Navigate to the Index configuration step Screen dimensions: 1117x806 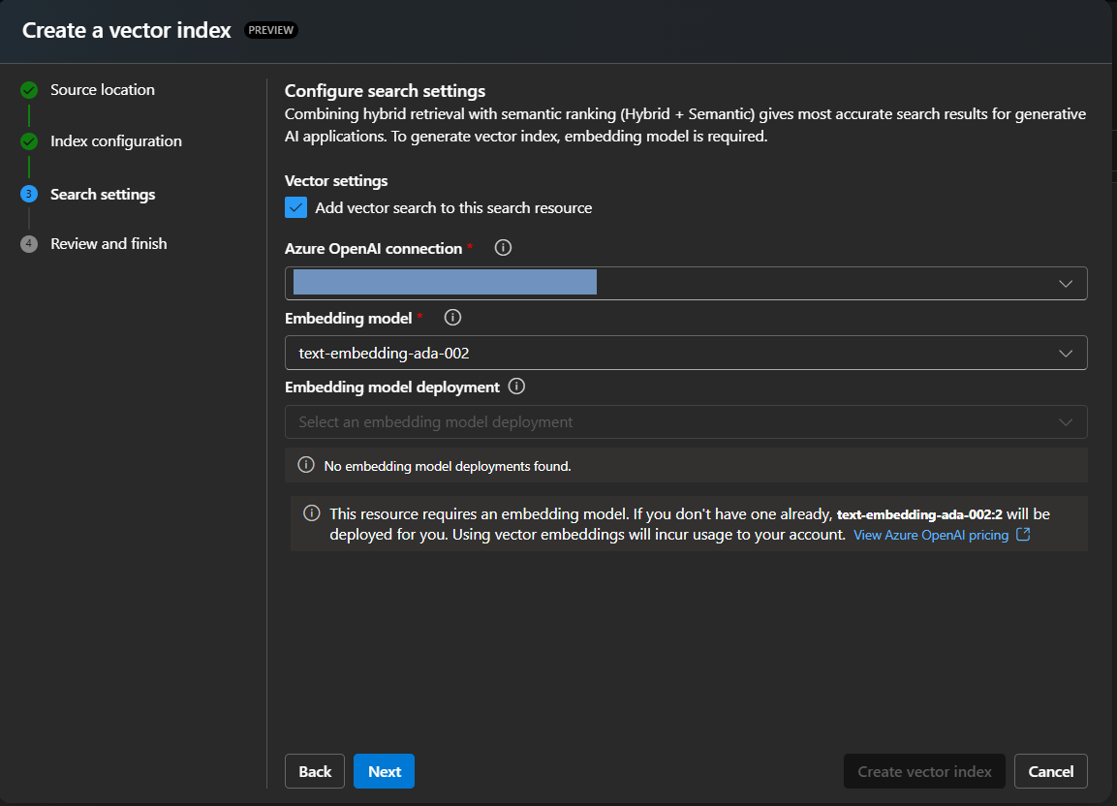(115, 140)
